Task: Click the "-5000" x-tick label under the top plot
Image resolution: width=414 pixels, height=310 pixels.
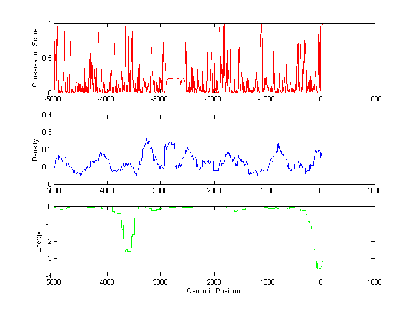Action: [54, 99]
